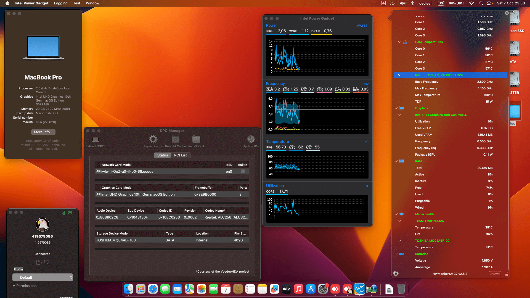Click the Rebuild Cache icon
Viewport: 530px width, 298px height.
coord(175,139)
